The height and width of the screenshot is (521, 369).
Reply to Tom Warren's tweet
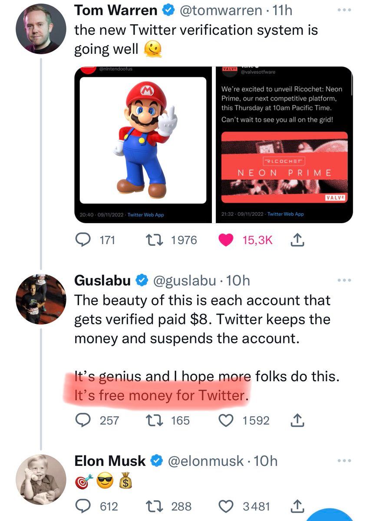click(83, 240)
